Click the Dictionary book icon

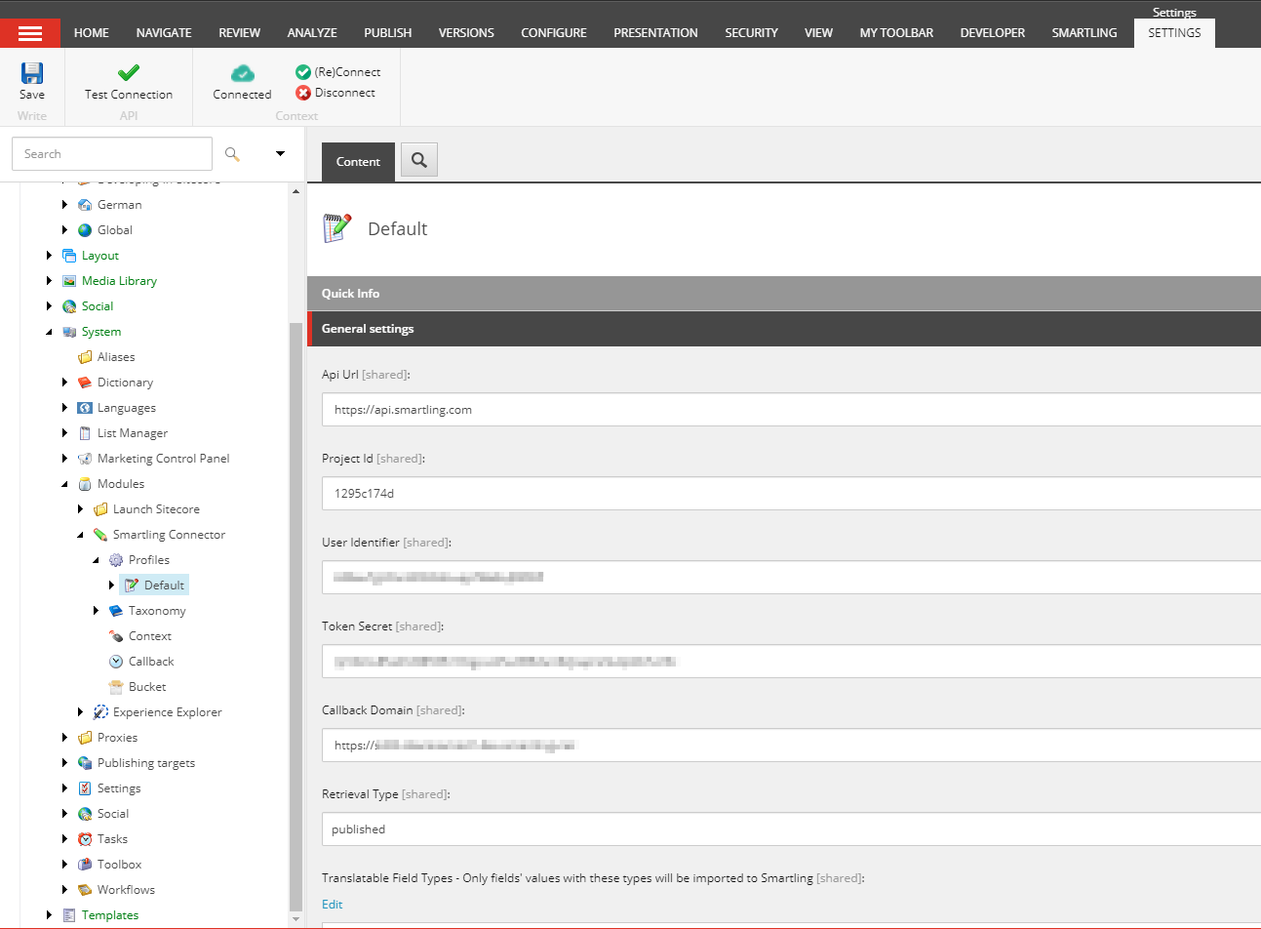click(85, 383)
